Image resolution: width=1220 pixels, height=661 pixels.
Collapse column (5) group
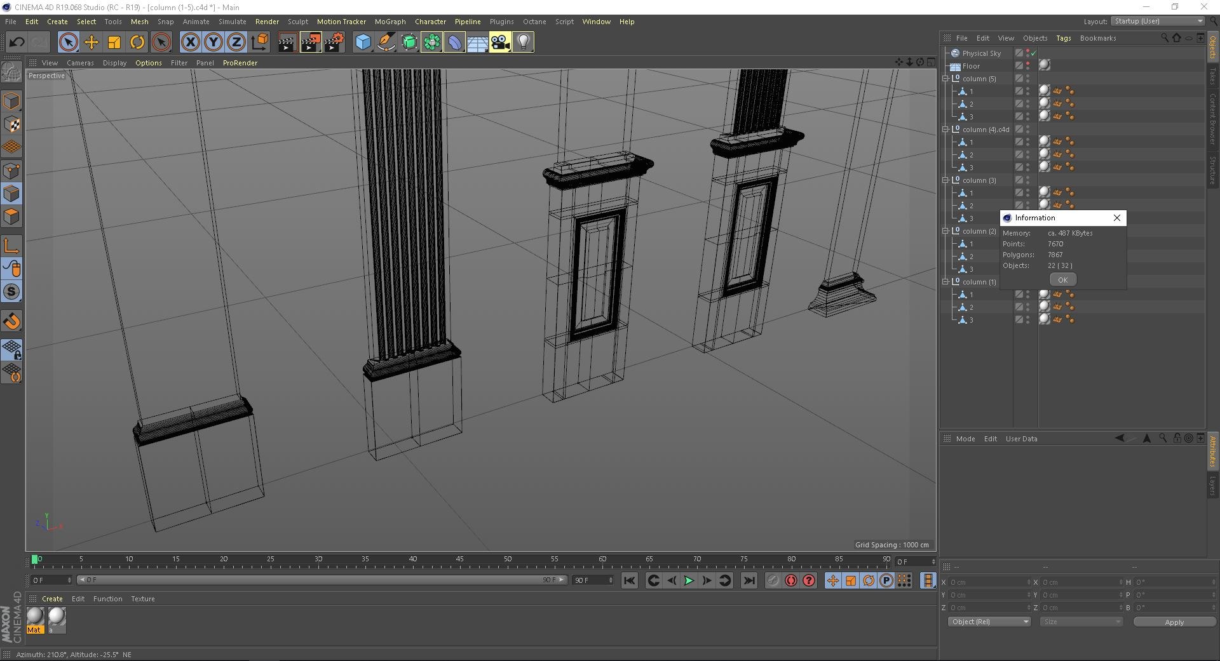point(945,79)
